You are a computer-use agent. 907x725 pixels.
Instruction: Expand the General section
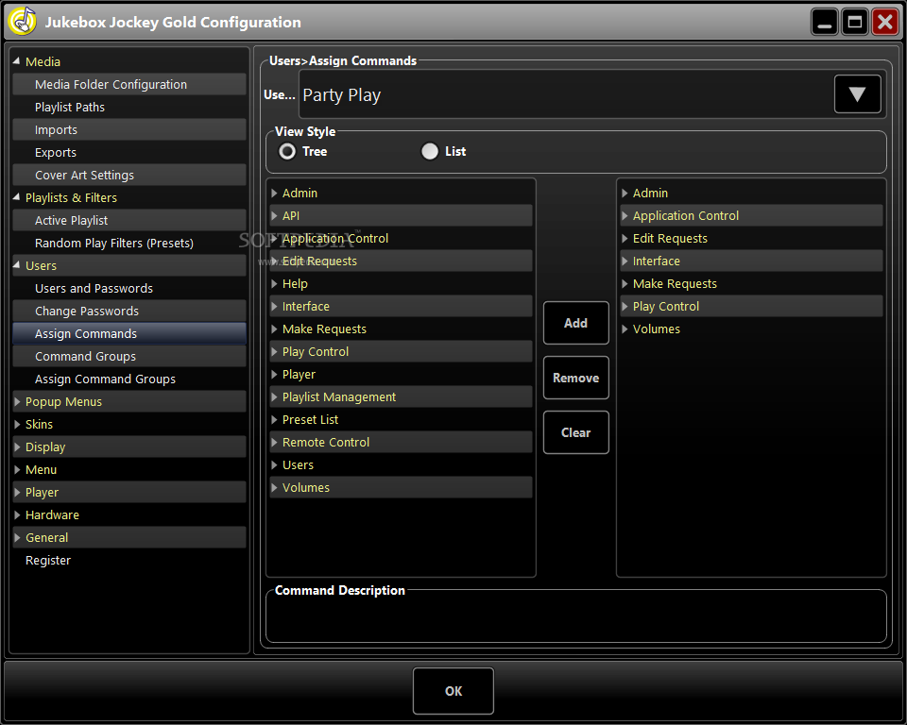point(17,538)
